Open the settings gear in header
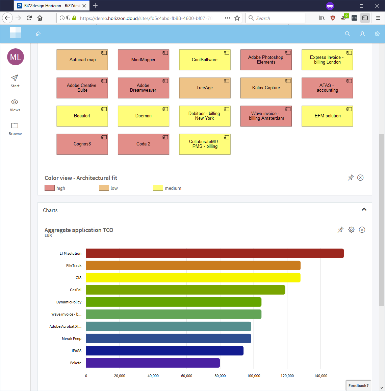The image size is (385, 391). tap(377, 34)
